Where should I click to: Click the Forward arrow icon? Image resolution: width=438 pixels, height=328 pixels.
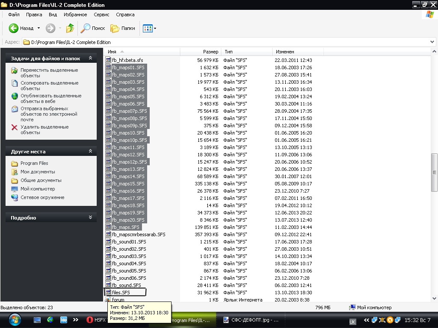coord(50,28)
